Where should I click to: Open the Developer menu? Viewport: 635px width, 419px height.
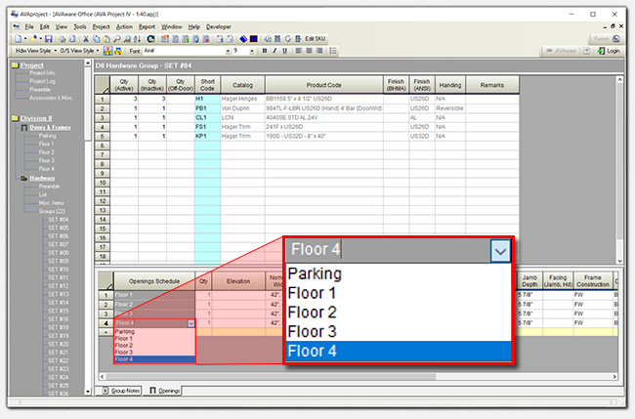[x=219, y=26]
